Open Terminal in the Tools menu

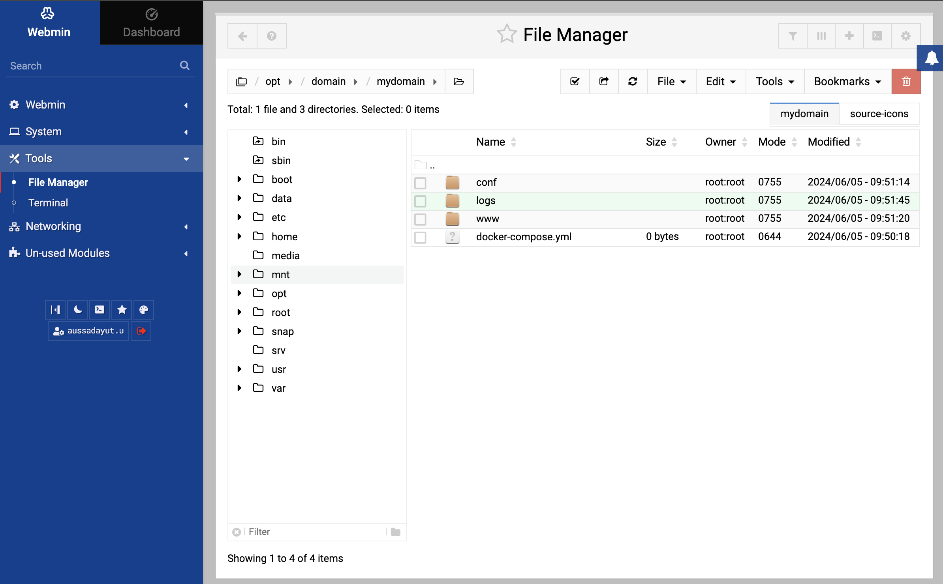click(48, 203)
